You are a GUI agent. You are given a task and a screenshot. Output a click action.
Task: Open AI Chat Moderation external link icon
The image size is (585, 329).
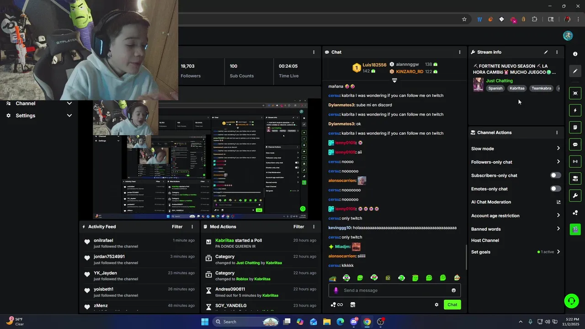click(x=558, y=202)
